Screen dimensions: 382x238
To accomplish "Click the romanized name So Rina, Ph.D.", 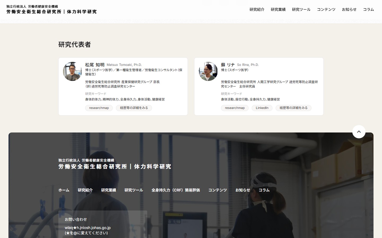I will point(248,65).
